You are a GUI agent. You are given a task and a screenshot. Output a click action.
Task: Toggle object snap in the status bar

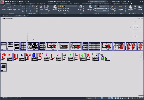[x=112, y=98]
